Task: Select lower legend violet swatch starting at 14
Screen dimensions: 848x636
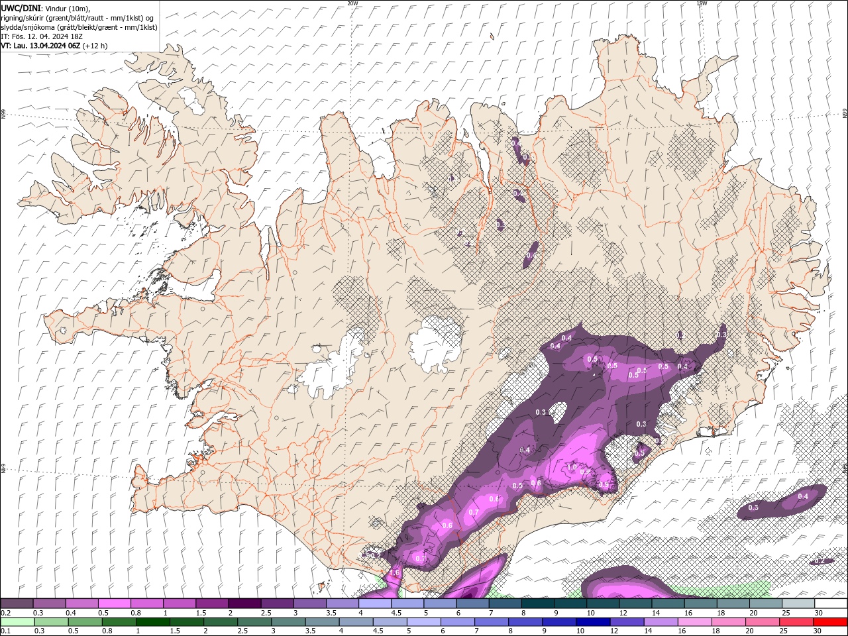Action: point(661,622)
